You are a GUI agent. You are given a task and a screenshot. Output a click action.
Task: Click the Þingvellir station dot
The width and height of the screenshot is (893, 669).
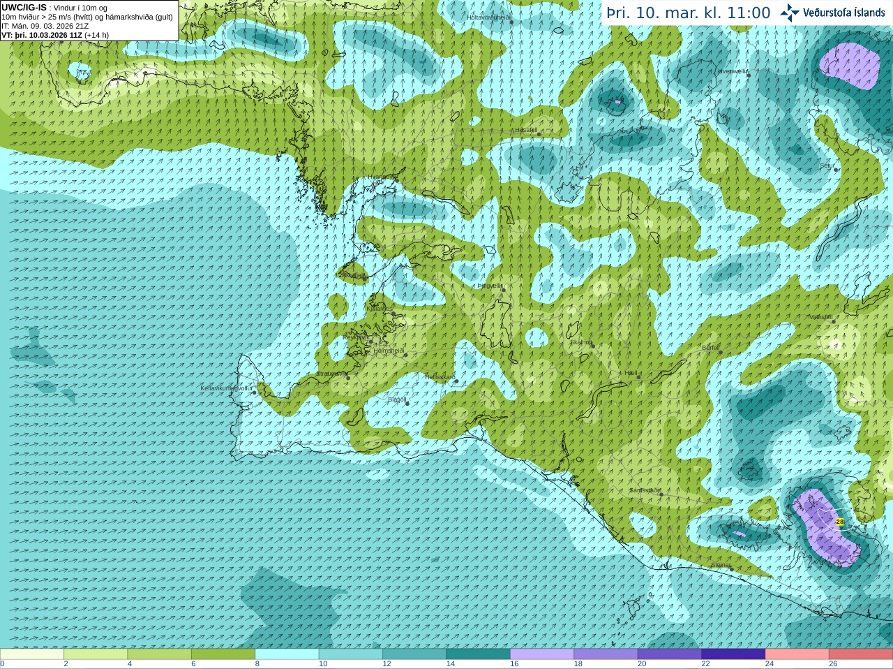tap(504, 290)
